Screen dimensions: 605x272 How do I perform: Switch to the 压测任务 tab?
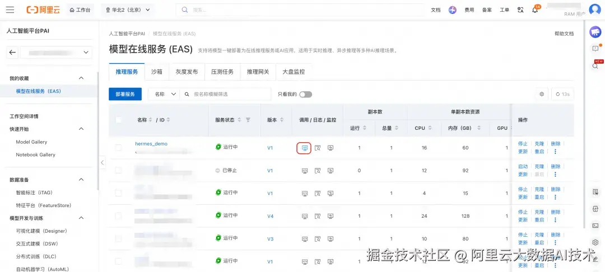tap(222, 72)
